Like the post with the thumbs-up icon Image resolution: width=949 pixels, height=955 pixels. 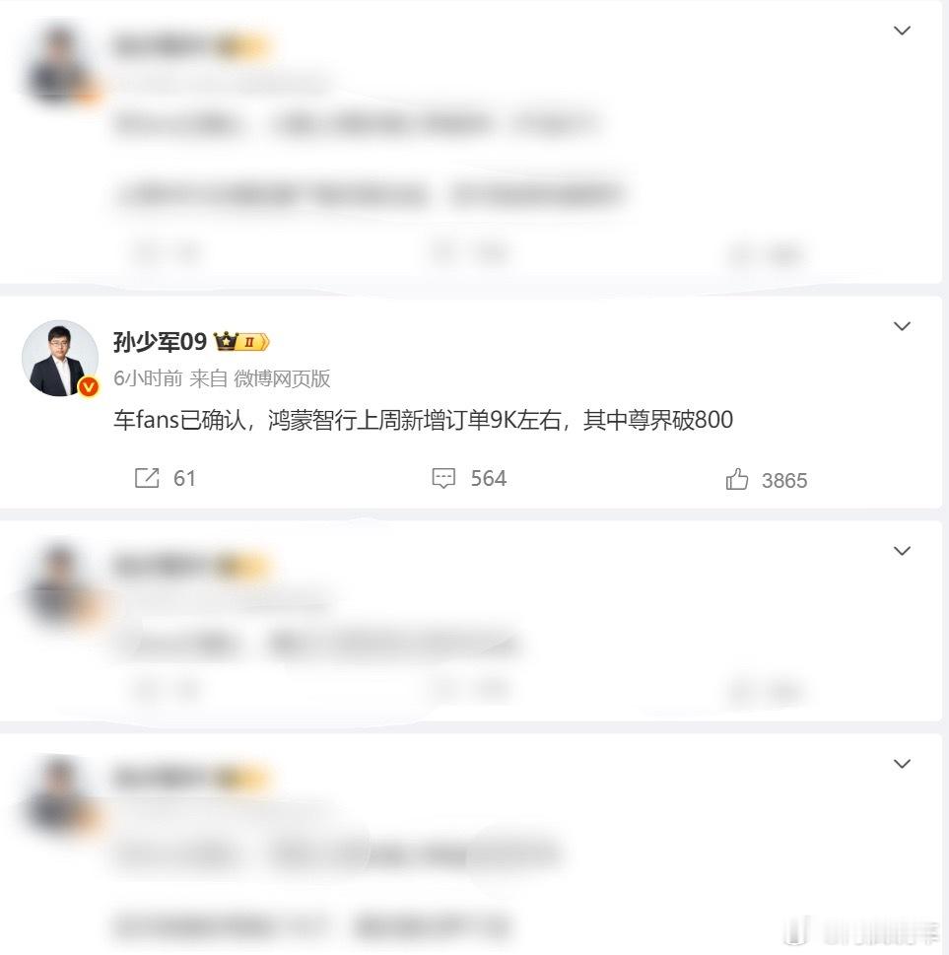point(737,479)
